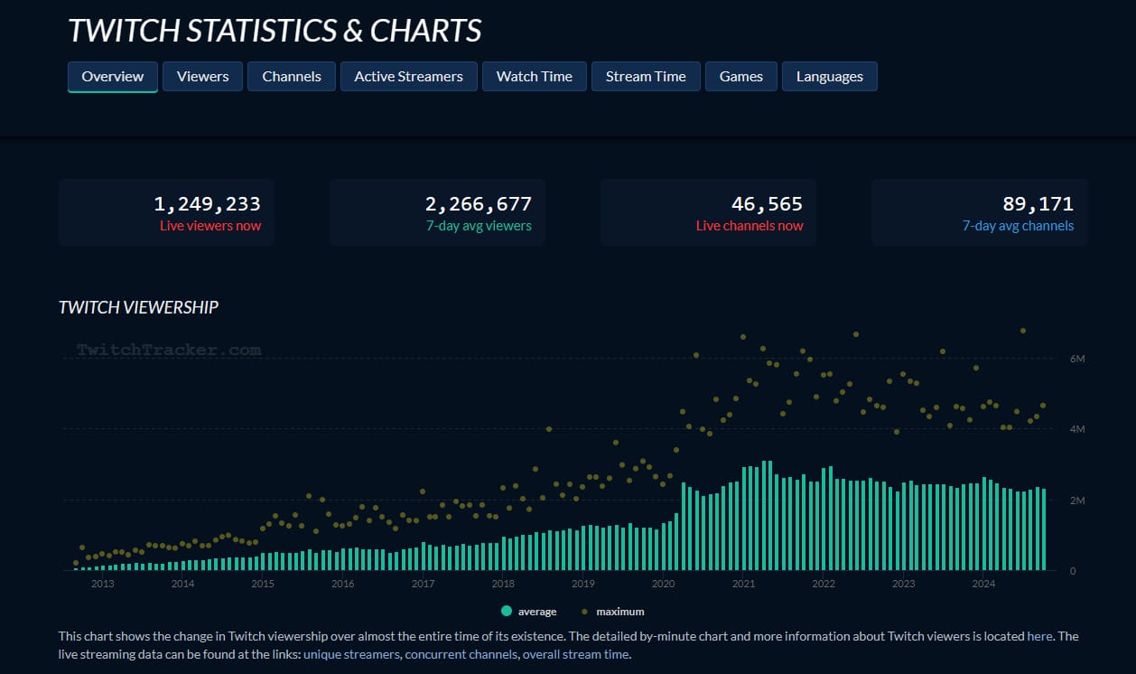The height and width of the screenshot is (674, 1136).
Task: Click the 6M y-axis label
Action: (1076, 359)
